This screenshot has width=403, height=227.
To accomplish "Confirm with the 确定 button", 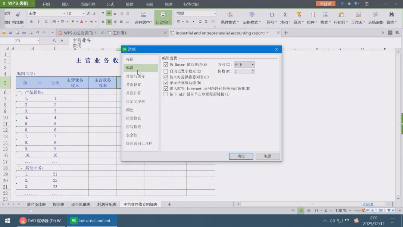I will pyautogui.click(x=241, y=156).
